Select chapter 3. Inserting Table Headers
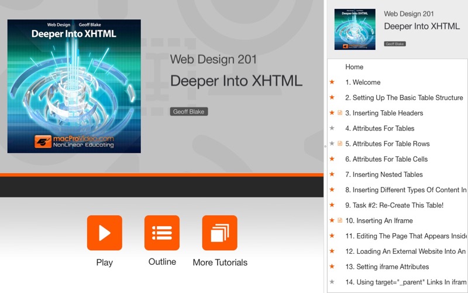The width and height of the screenshot is (468, 293). click(384, 113)
